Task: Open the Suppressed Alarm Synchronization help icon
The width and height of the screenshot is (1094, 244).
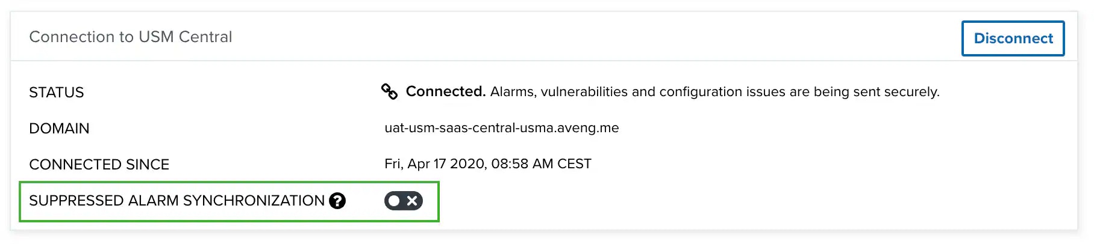Action: coord(337,201)
